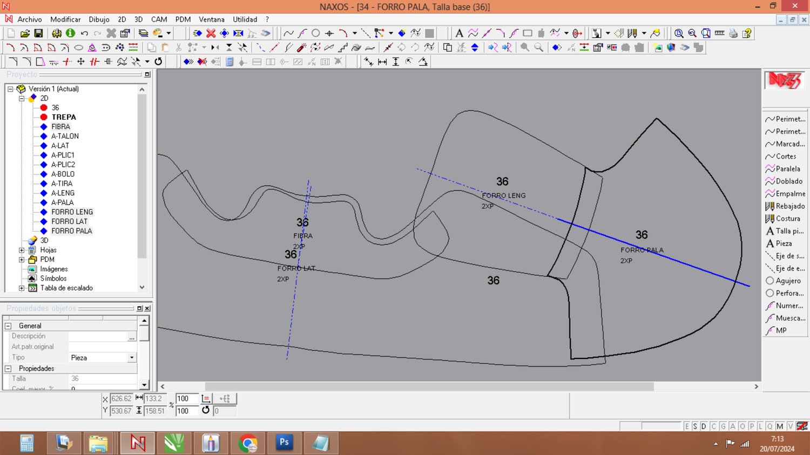The image size is (810, 455).
Task: Click the color palette icon
Action: (158, 33)
